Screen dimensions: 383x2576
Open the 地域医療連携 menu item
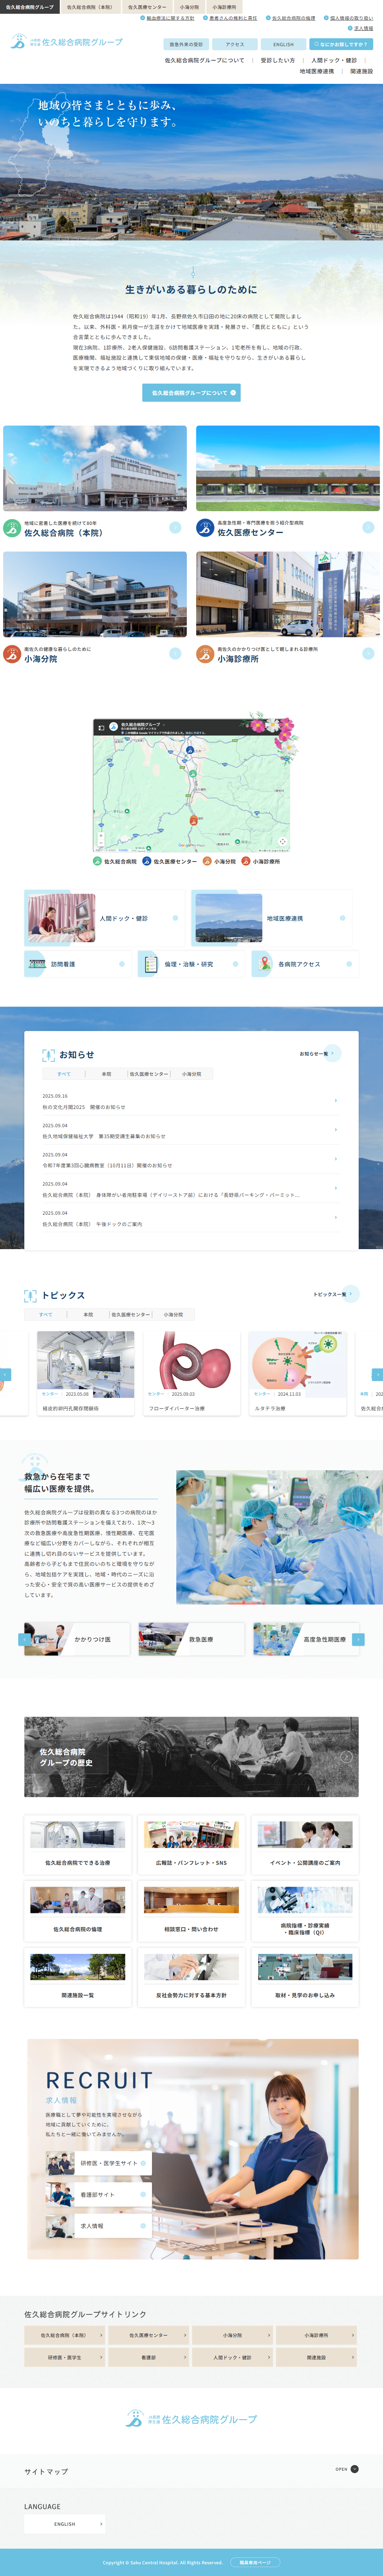pyautogui.click(x=317, y=71)
